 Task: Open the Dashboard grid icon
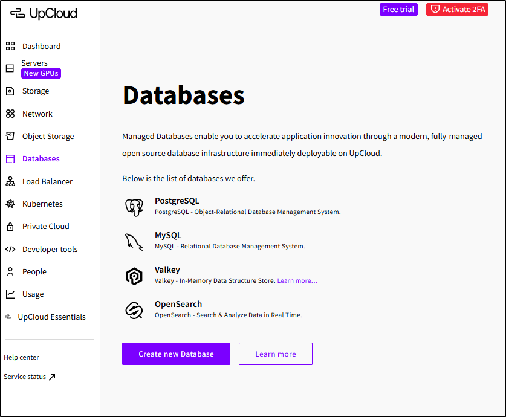[10, 46]
